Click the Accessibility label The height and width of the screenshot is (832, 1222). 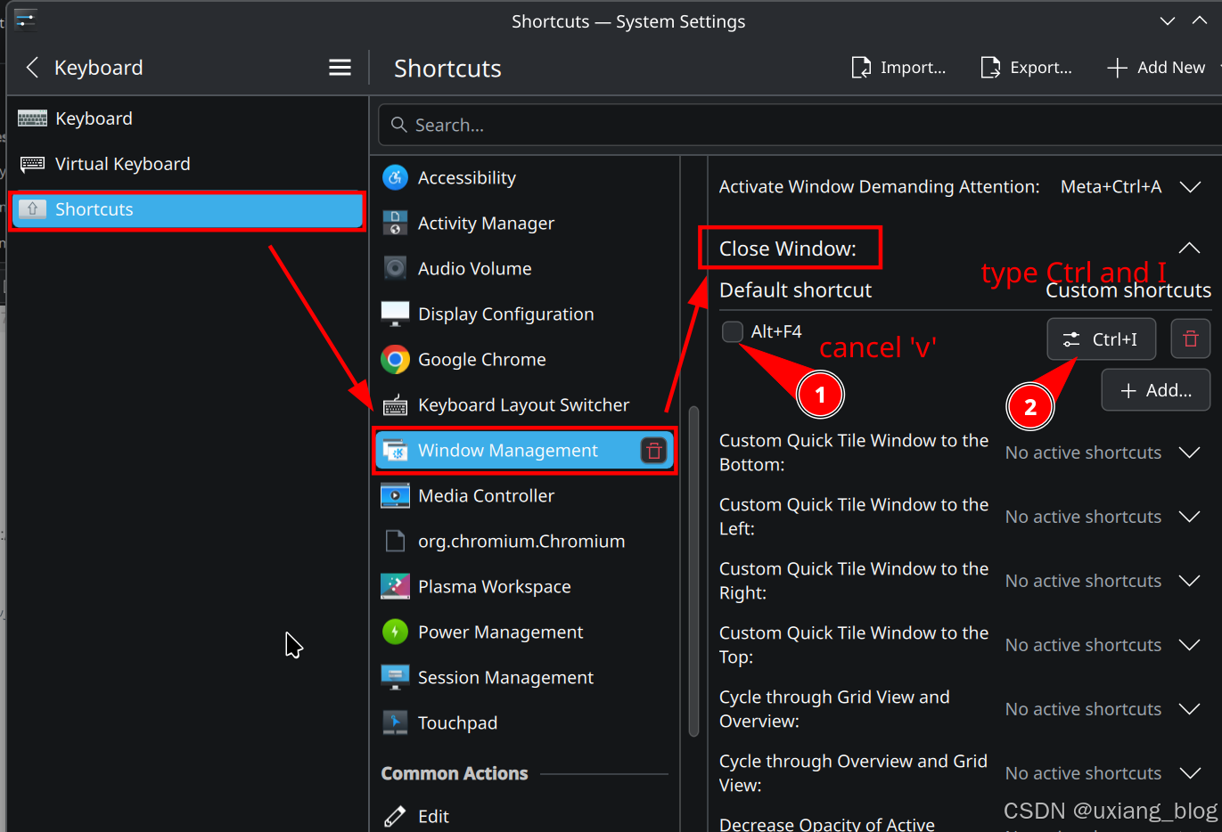point(466,177)
